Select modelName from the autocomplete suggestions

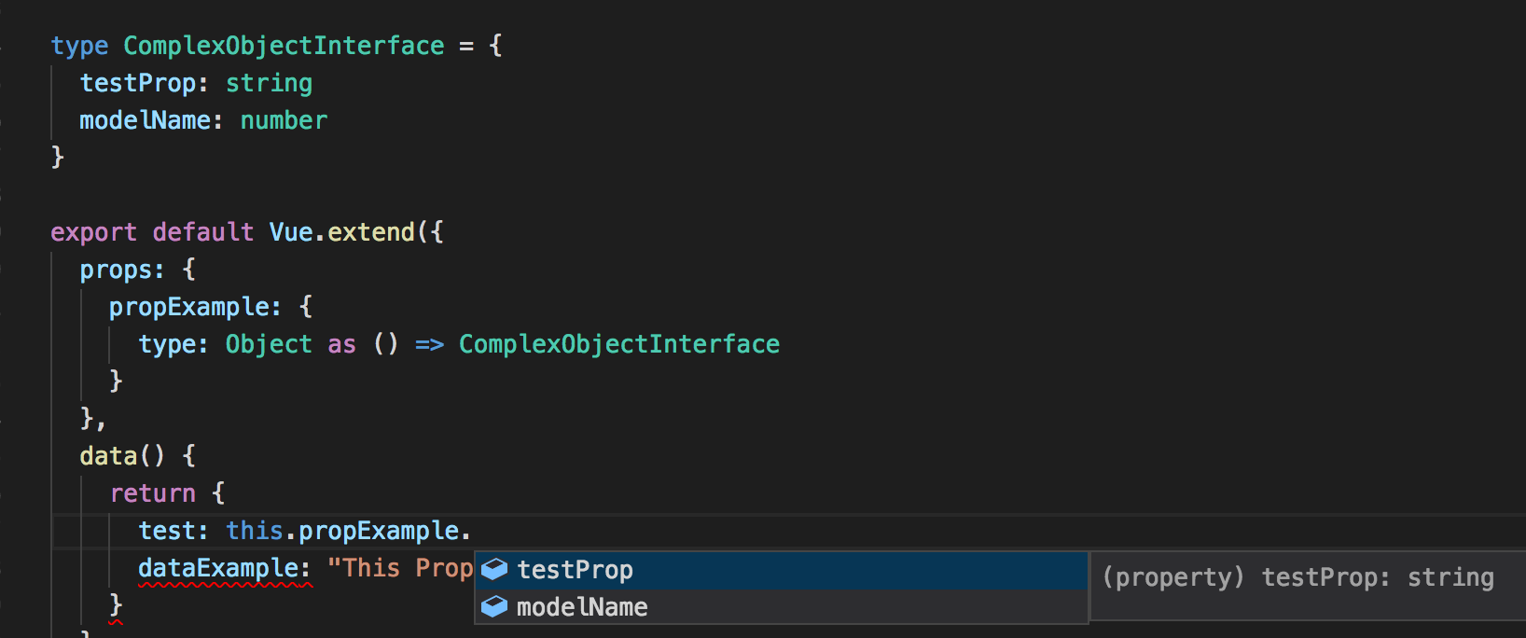point(582,606)
